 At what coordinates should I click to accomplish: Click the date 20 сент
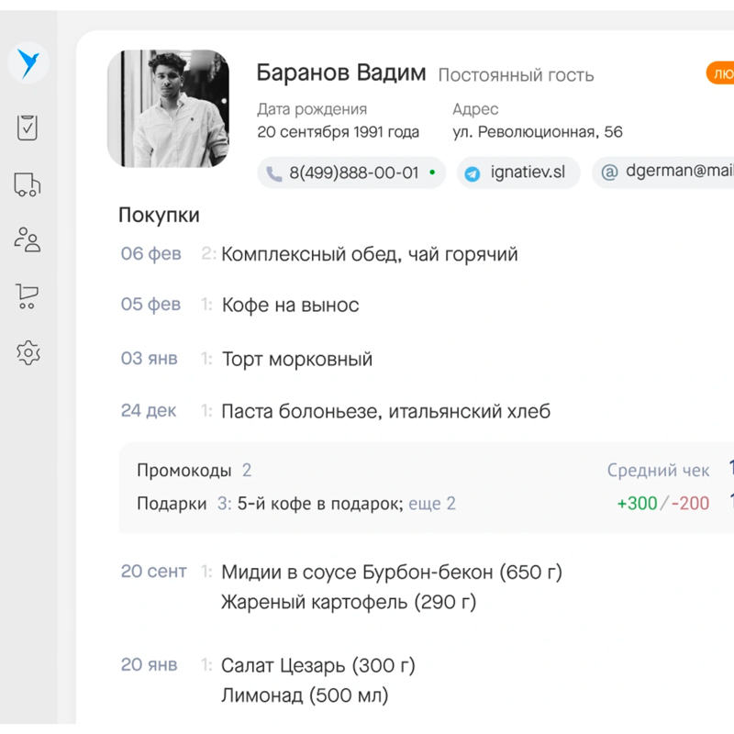coord(153,571)
